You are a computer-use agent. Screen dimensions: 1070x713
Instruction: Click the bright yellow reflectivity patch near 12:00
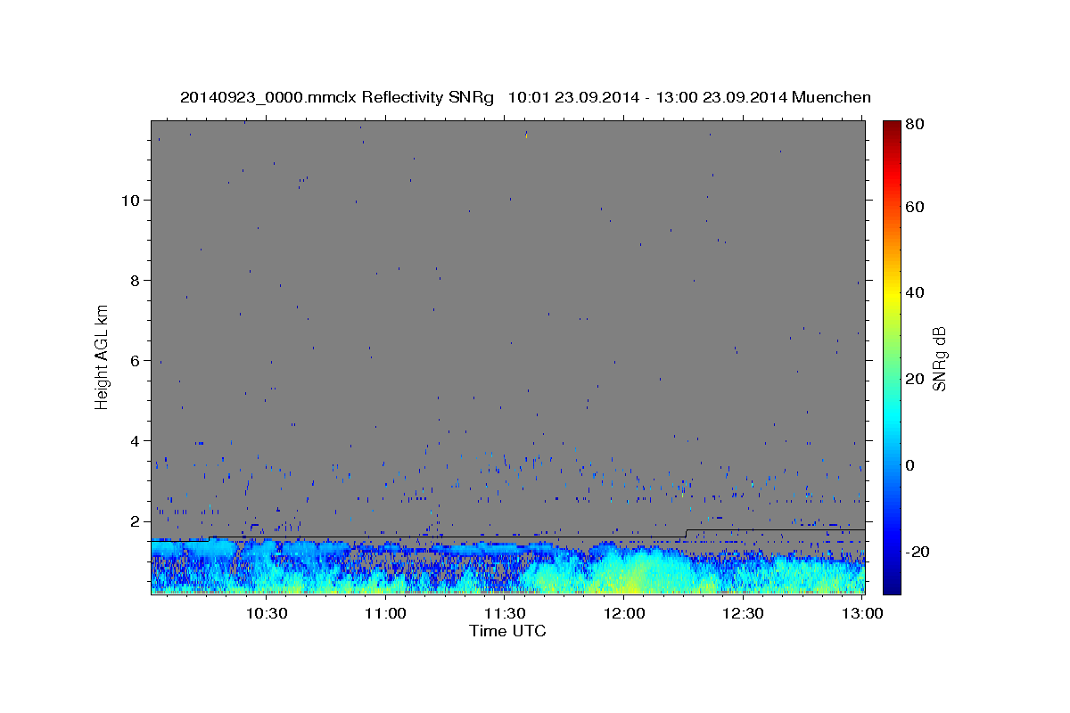click(x=630, y=581)
